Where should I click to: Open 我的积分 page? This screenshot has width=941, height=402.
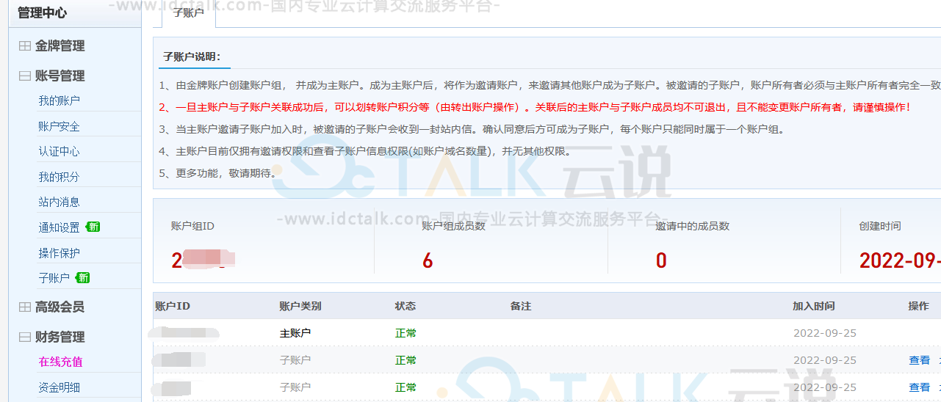point(59,177)
